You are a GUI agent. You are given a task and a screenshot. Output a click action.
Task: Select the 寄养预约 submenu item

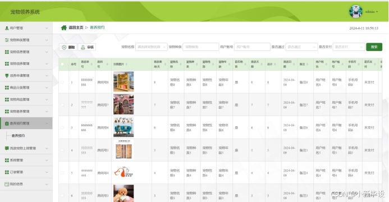coord(19,136)
